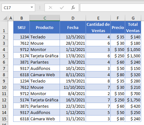The width and height of the screenshot is (144, 125).
Task: Select the date cell 10/1/2021
Action: click(x=73, y=68)
